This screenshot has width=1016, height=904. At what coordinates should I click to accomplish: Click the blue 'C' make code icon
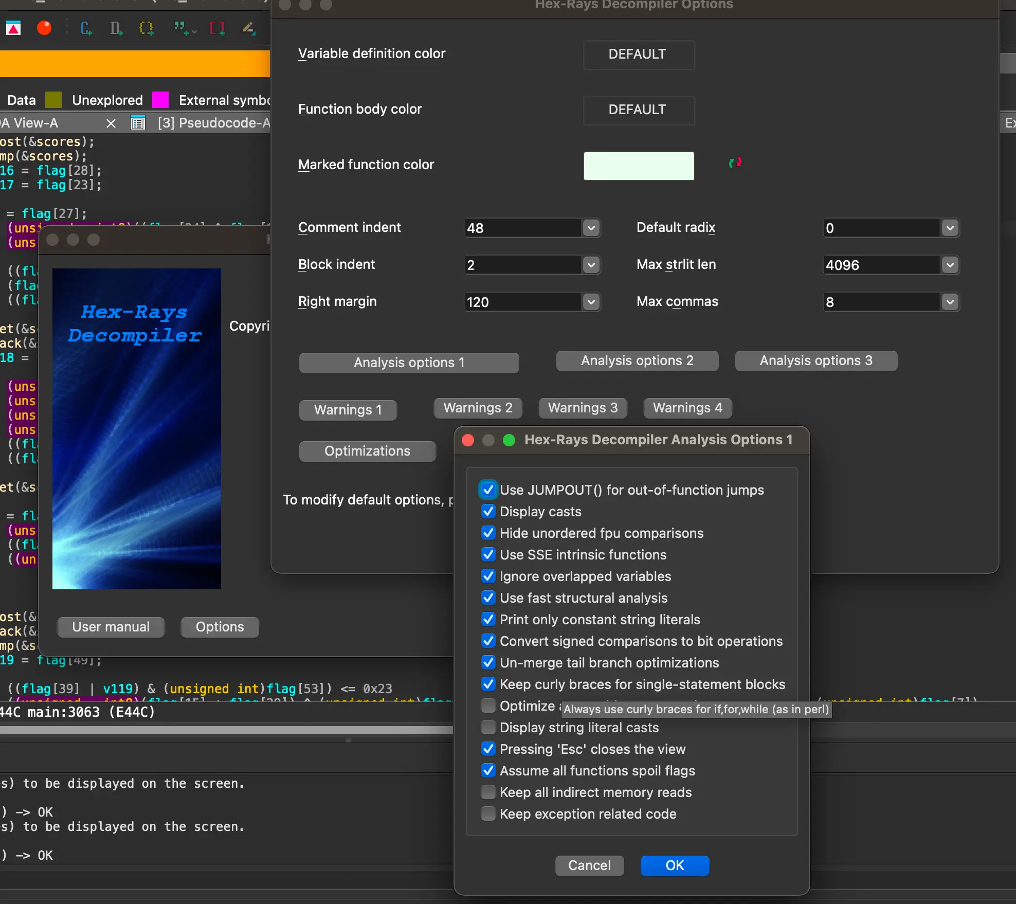[x=85, y=28]
